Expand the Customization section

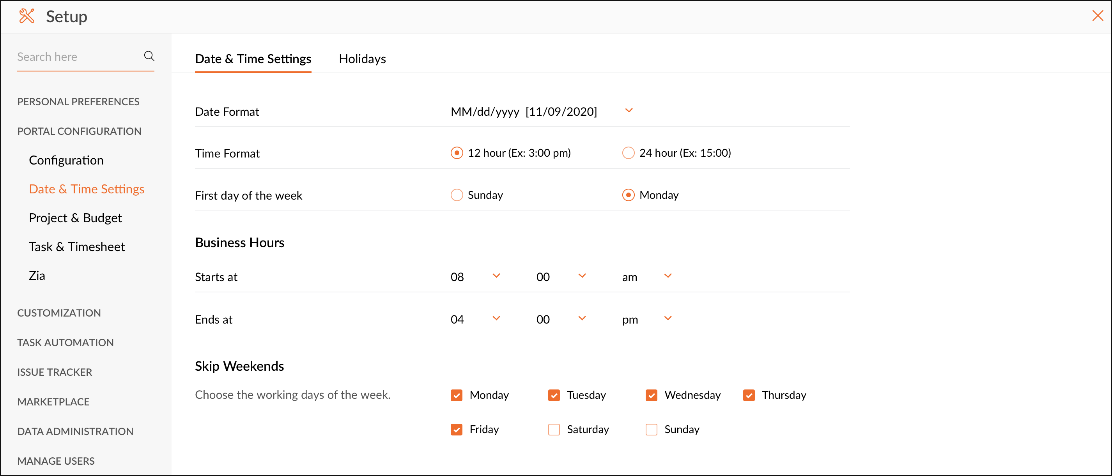[x=59, y=313]
